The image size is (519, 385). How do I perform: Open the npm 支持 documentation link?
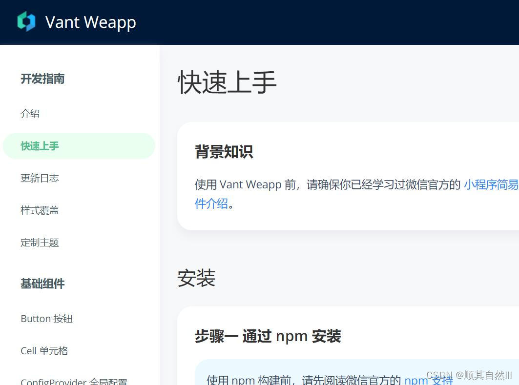point(428,379)
